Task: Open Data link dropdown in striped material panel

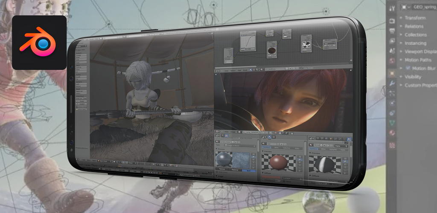Action: click(341, 146)
